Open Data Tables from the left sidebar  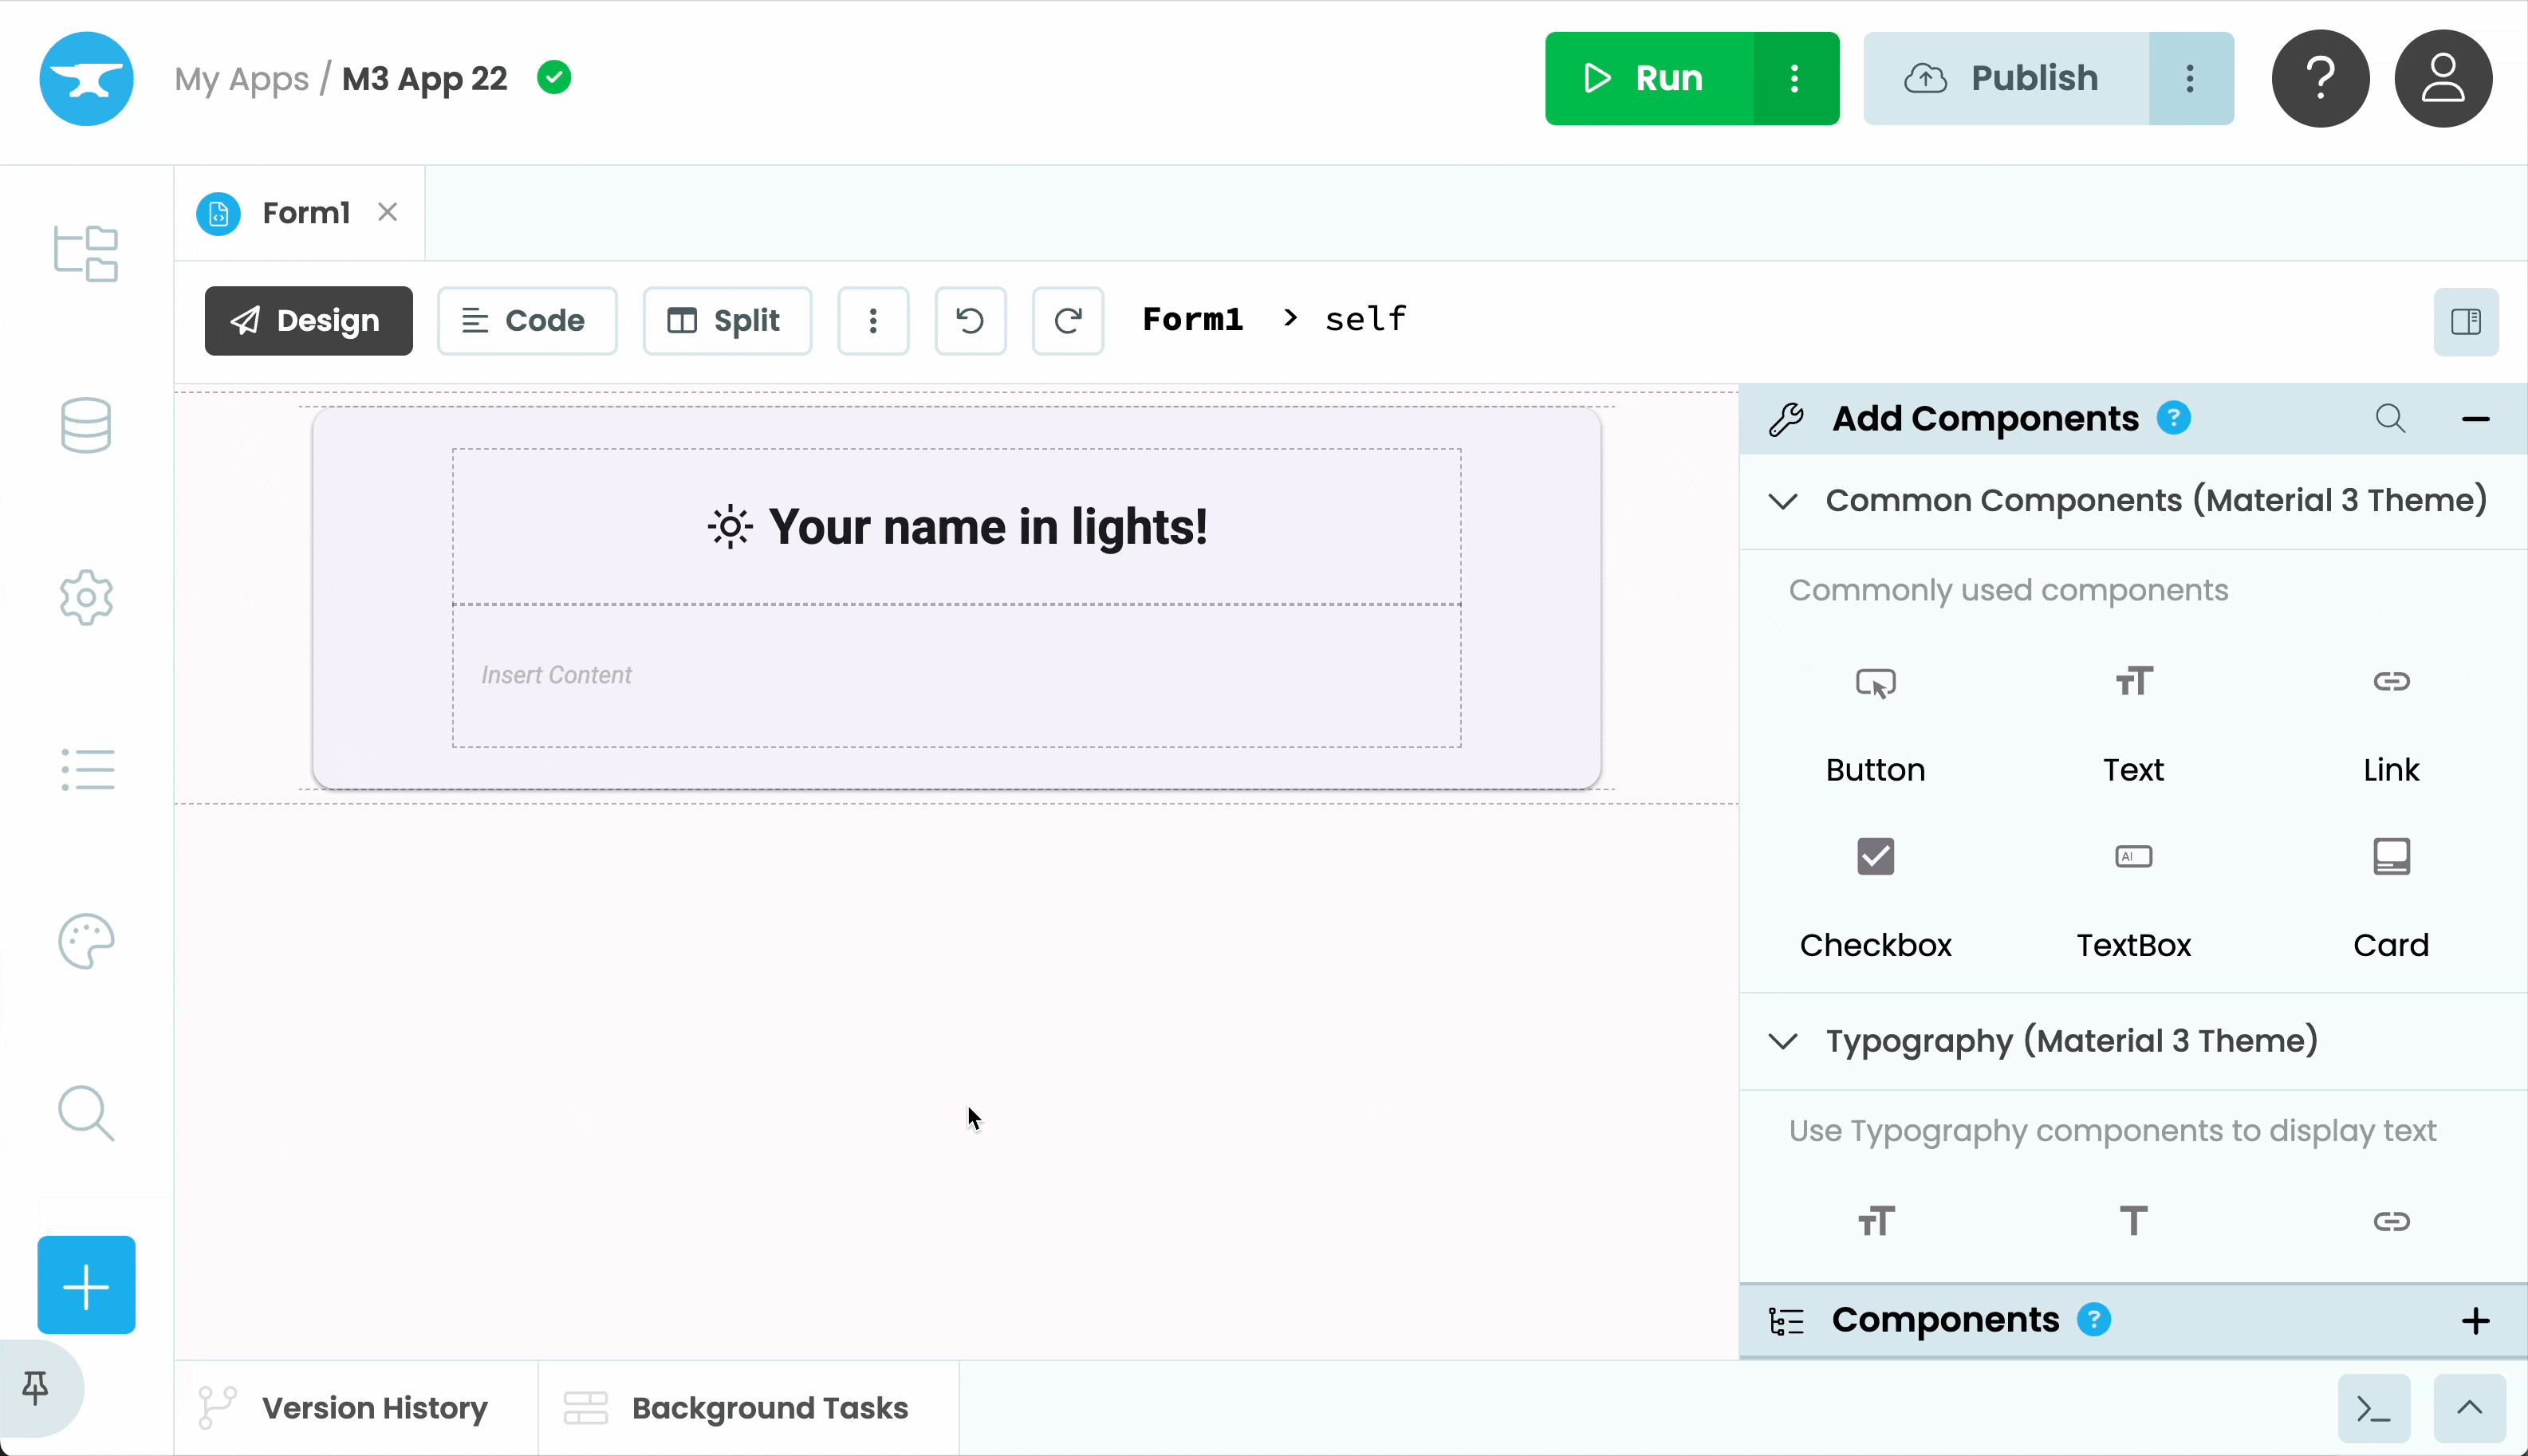[85, 425]
